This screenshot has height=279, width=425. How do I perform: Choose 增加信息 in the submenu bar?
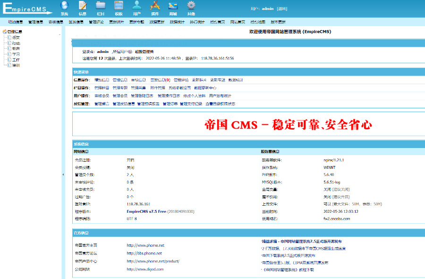[x=16, y=22]
